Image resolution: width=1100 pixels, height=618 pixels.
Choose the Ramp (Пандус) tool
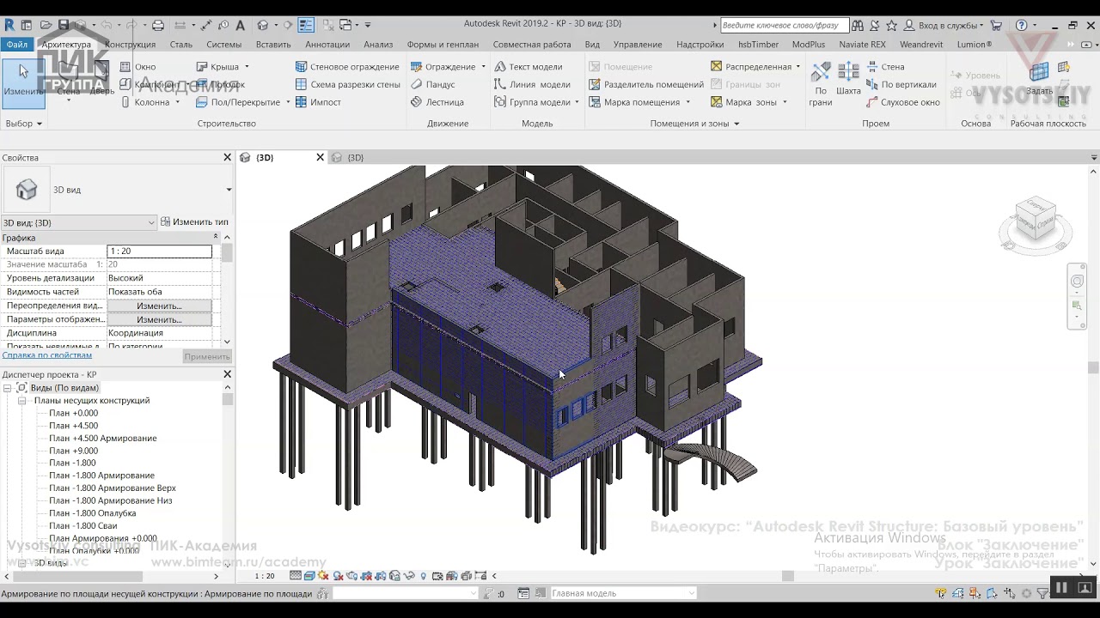tap(433, 84)
